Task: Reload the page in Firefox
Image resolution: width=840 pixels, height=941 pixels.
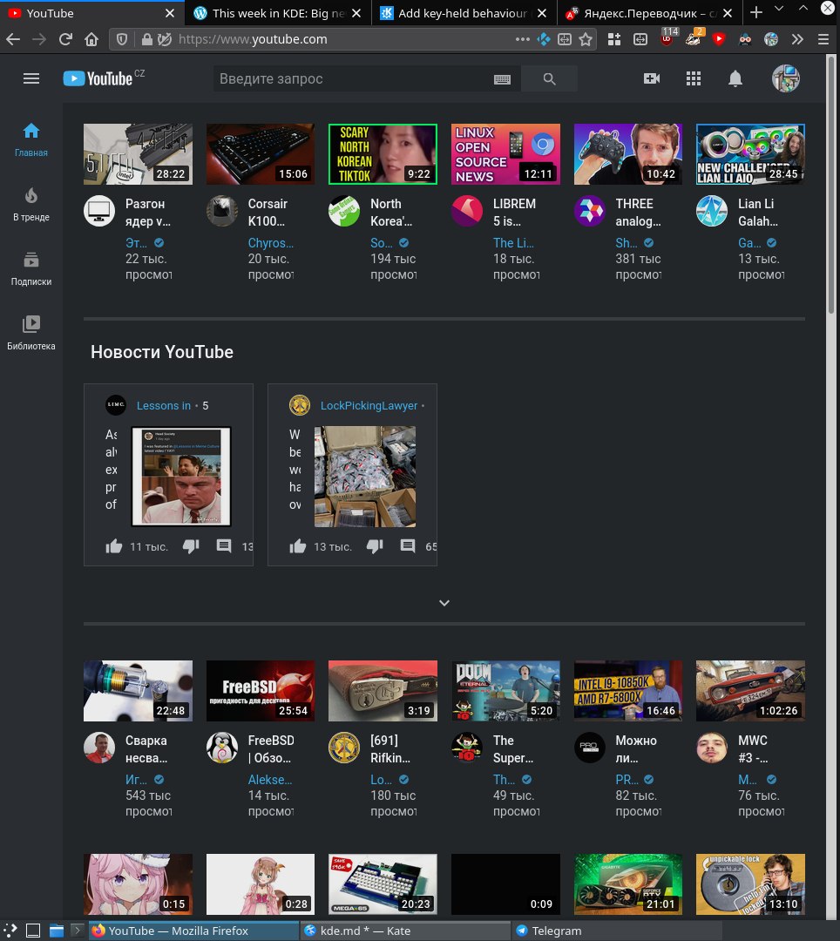Action: point(65,39)
